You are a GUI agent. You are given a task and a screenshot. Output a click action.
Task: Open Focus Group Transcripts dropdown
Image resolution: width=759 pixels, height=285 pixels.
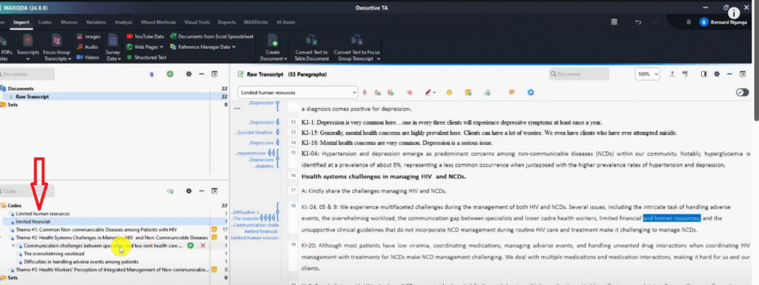pyautogui.click(x=57, y=47)
